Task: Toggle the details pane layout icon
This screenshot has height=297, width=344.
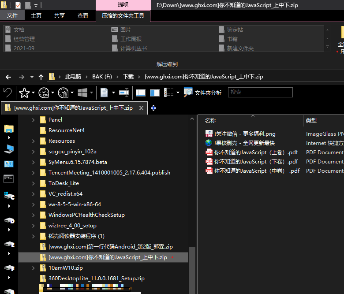Action: pos(155,93)
